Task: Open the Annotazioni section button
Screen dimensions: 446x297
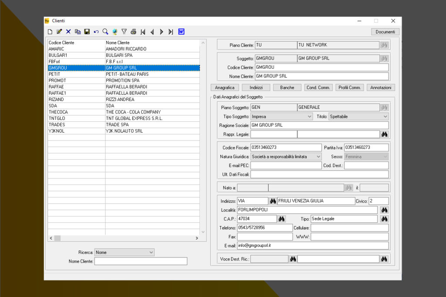Action: (381, 87)
